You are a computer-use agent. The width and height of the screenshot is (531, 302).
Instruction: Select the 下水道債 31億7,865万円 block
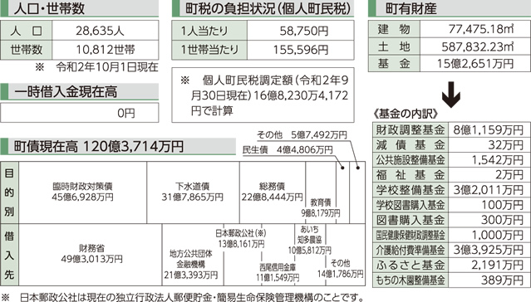194,192
